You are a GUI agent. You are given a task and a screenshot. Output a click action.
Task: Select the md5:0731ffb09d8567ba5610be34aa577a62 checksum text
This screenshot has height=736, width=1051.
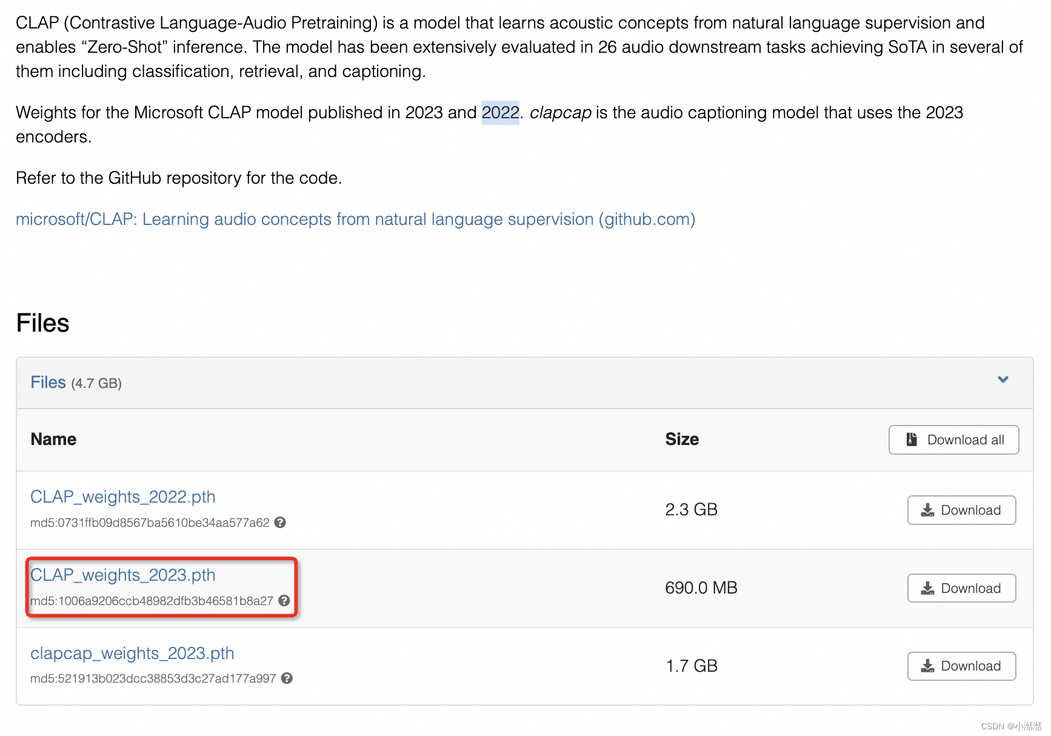pyautogui.click(x=150, y=523)
